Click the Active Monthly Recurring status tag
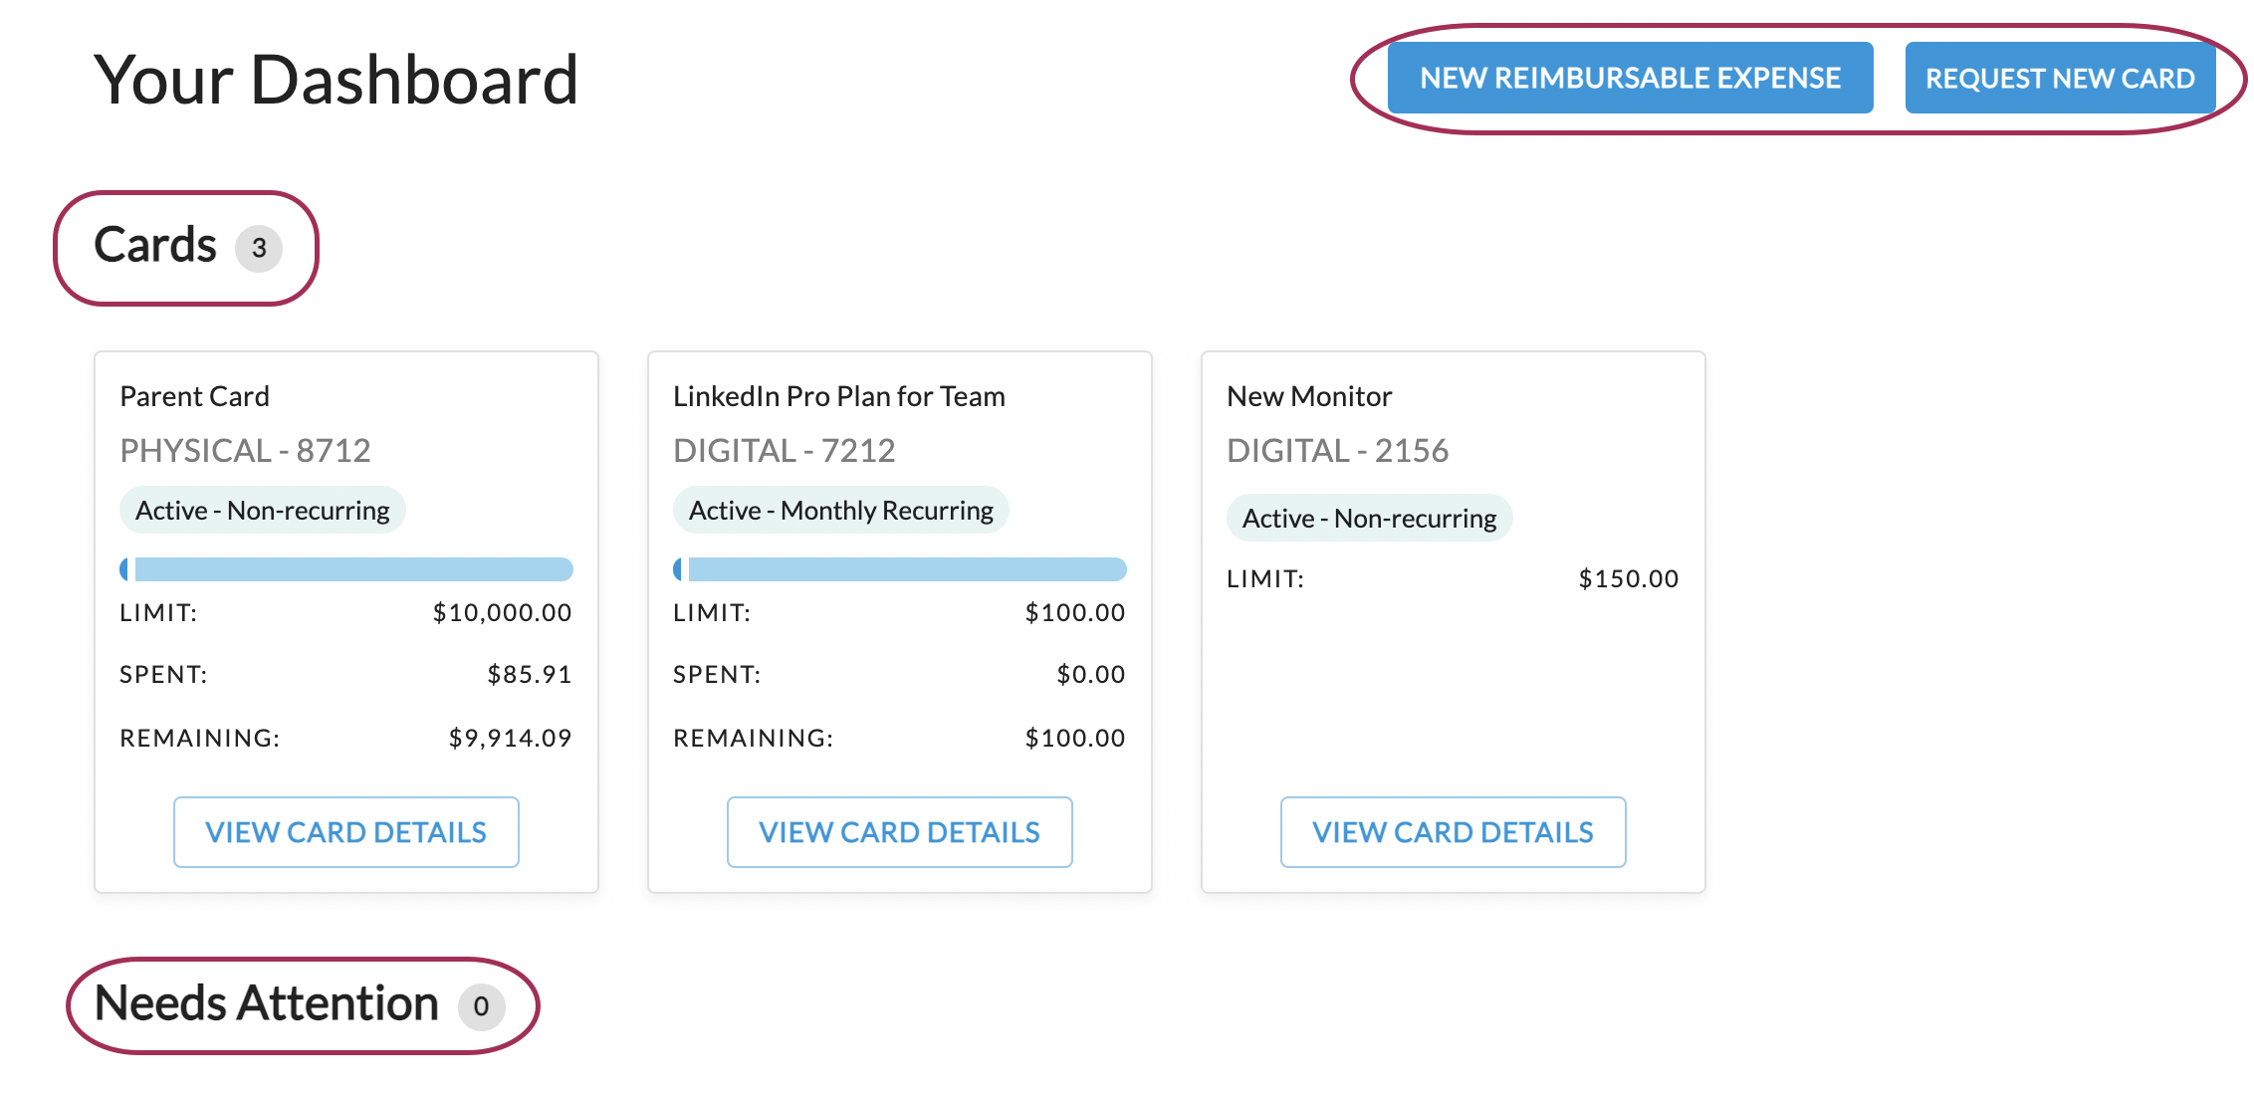 pyautogui.click(x=840, y=511)
